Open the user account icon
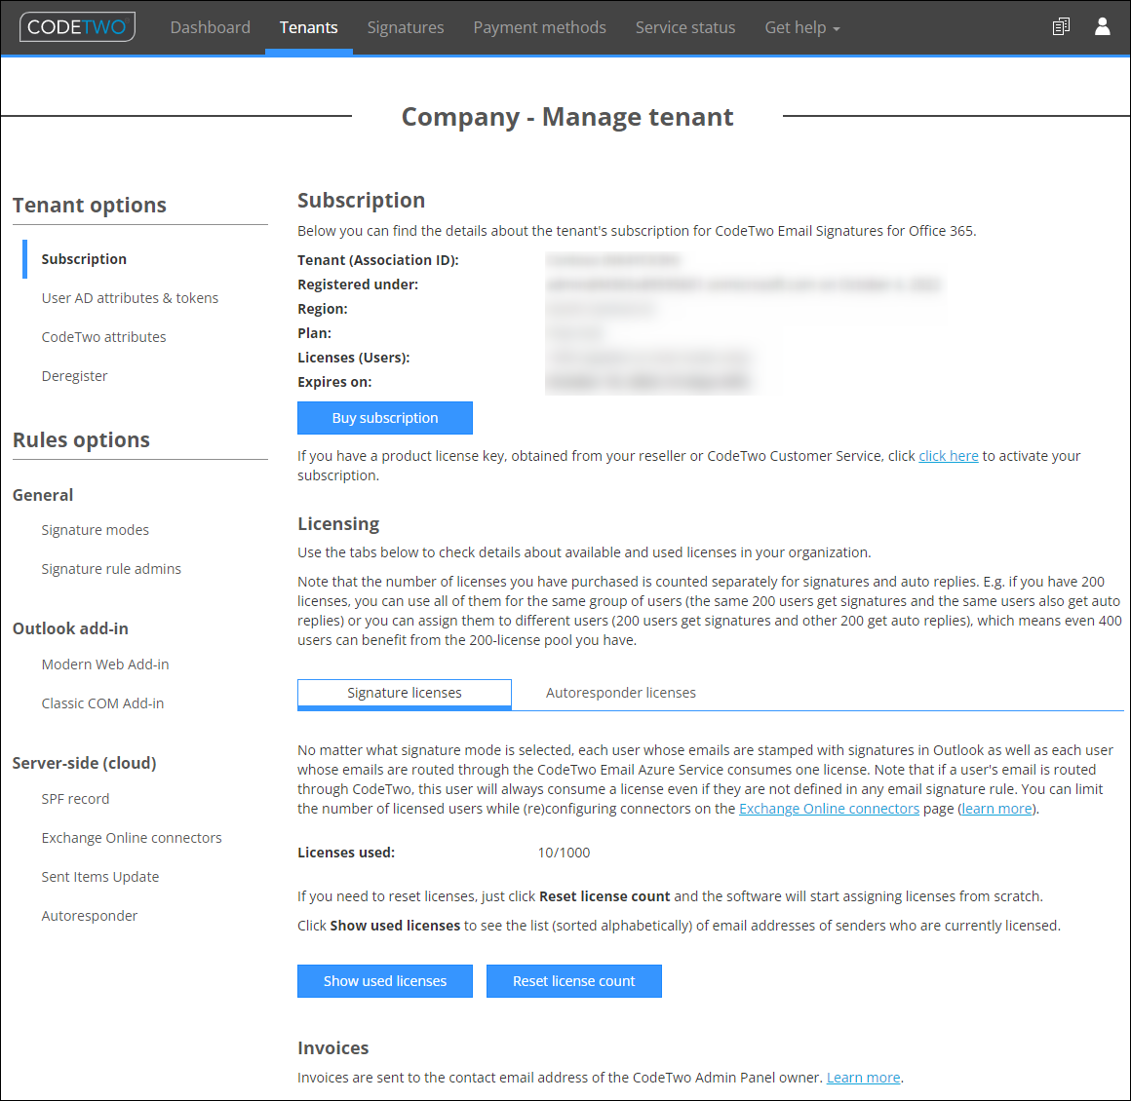The width and height of the screenshot is (1131, 1101). click(x=1102, y=26)
